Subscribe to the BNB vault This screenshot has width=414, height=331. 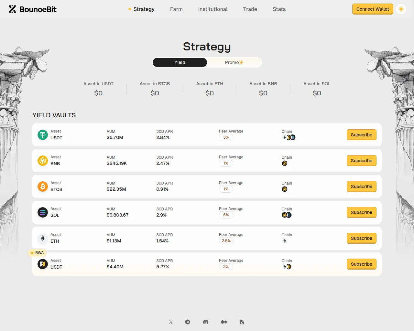[362, 161]
